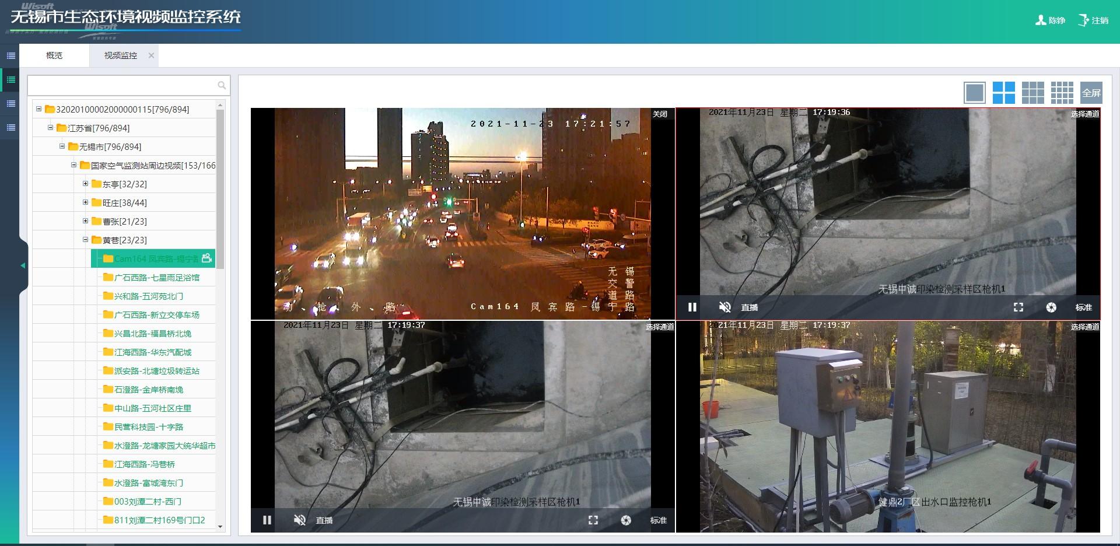Switch to single-view video layout
1120x546 pixels.
pyautogui.click(x=974, y=93)
